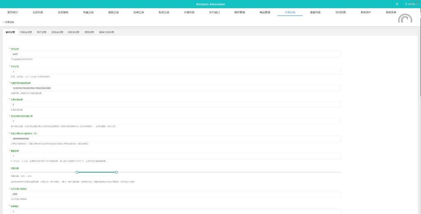Click the input field containing USDT
The width and height of the screenshot is (421, 214).
(x=176, y=54)
